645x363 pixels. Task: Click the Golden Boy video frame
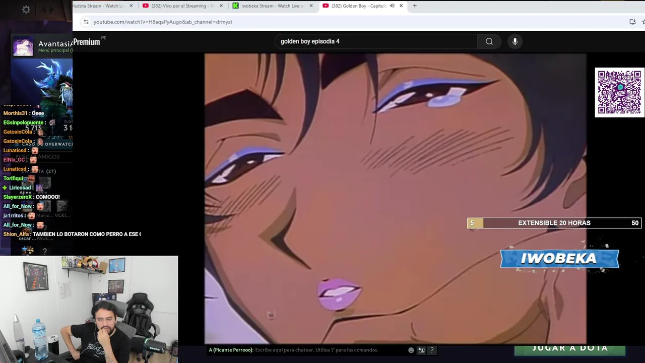tap(395, 199)
